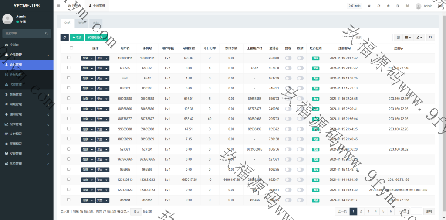Open the columns dropdown in table toolbar

(x=408, y=38)
